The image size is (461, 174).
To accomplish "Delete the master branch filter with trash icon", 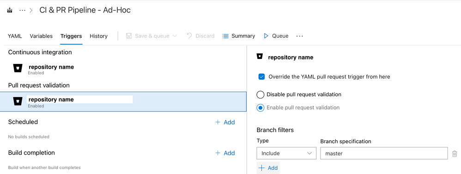I will point(455,153).
